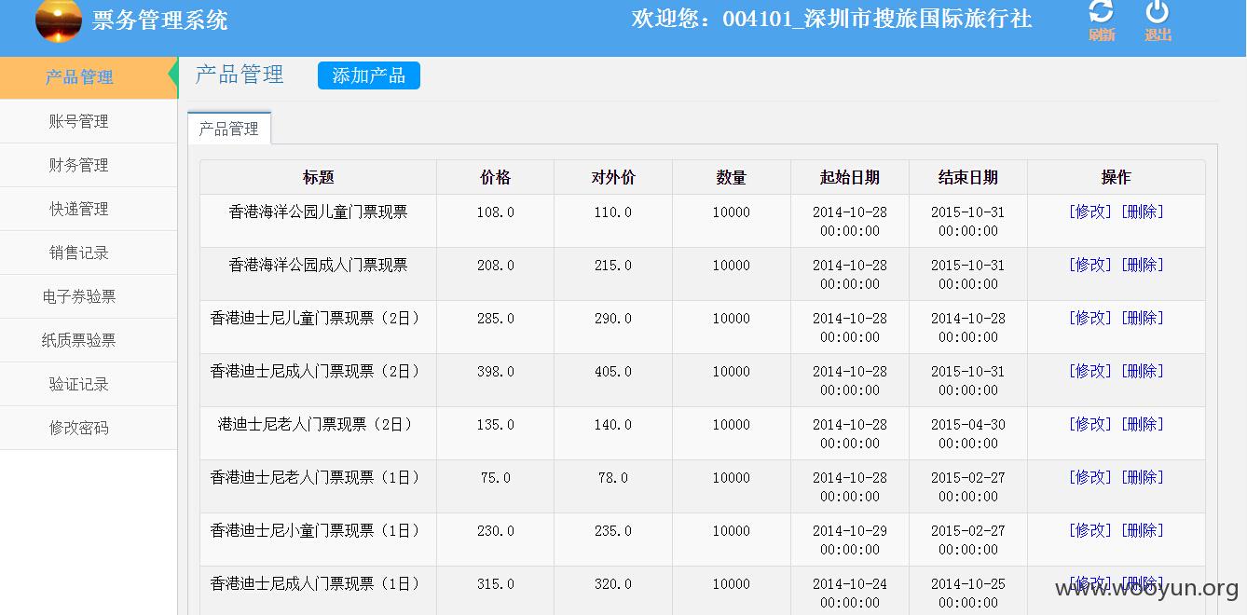1247x615 pixels.
Task: Click 修改 for 香港迪士尼儿童门票现票（2日）
Action: pyautogui.click(x=1090, y=318)
